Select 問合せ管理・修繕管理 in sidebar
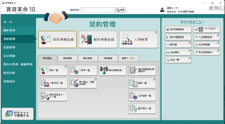 pyautogui.click(x=18, y=64)
